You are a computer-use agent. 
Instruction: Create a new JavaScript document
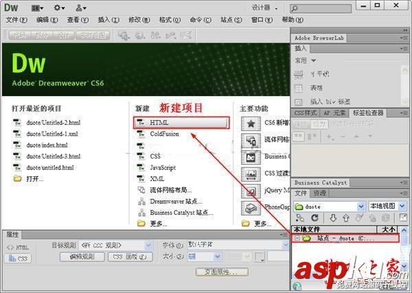point(163,167)
